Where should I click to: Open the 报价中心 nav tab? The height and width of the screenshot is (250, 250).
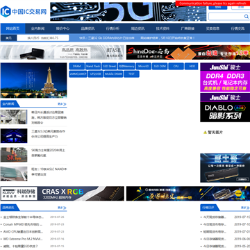coord(62,28)
